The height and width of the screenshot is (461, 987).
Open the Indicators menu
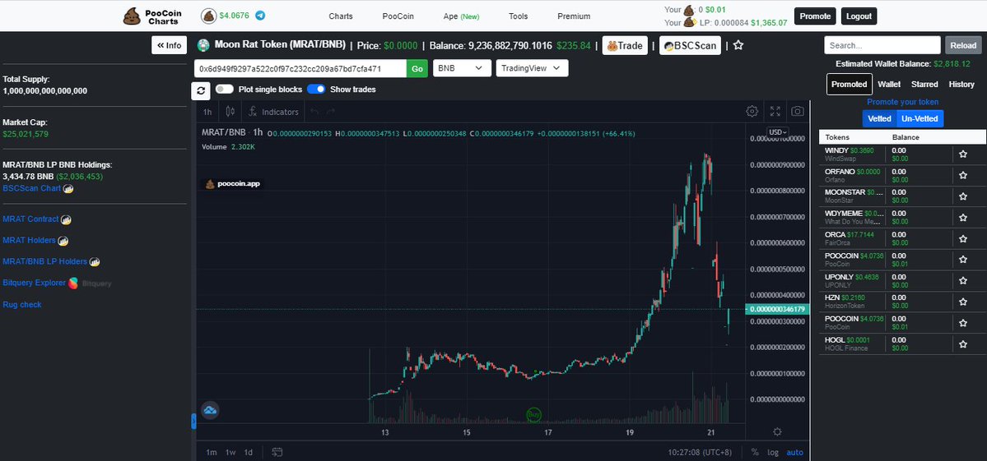click(274, 112)
